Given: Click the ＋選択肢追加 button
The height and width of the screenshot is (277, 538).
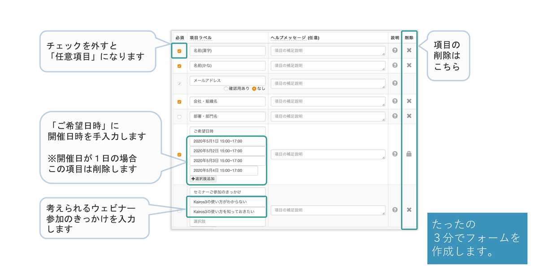Looking at the screenshot, I should (x=203, y=179).
